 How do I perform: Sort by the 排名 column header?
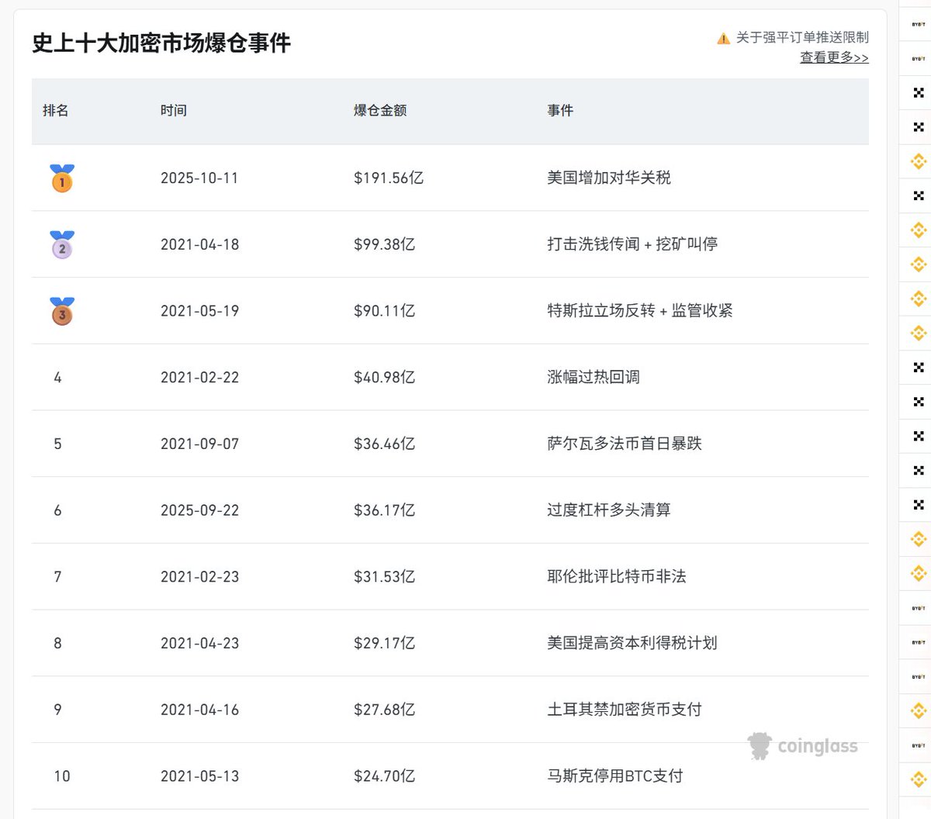pos(56,111)
